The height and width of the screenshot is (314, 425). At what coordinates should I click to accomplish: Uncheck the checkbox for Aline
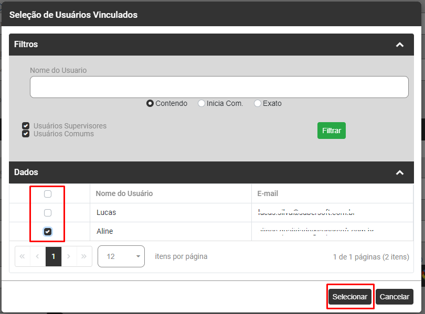pyautogui.click(x=48, y=232)
